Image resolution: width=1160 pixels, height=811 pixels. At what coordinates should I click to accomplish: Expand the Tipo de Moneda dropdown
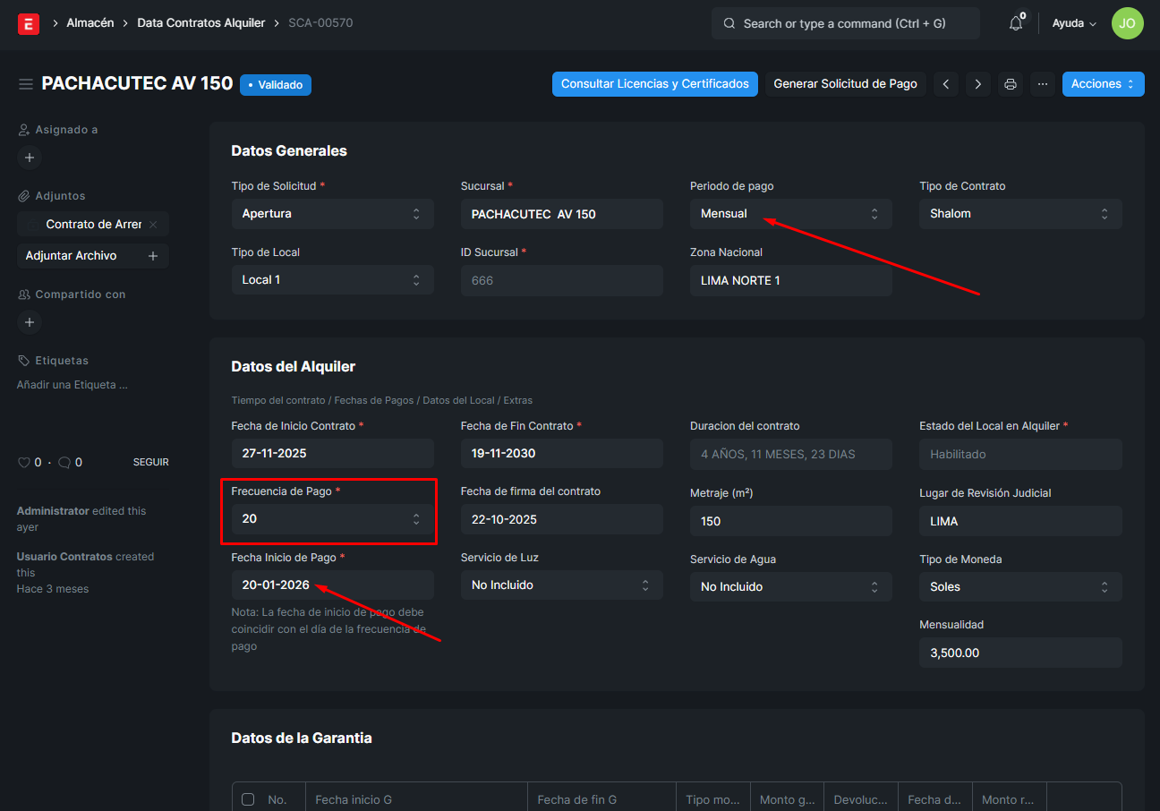[x=1019, y=587]
